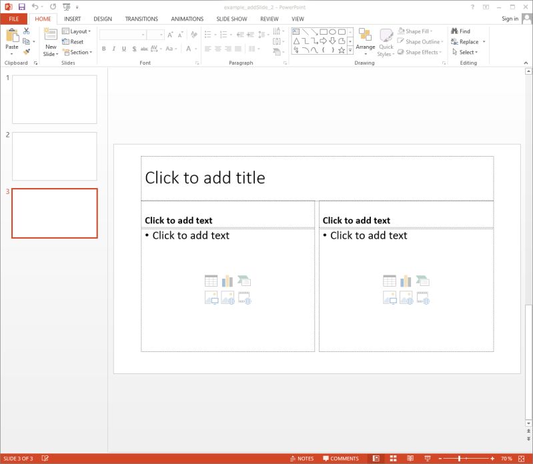Switch to Reading View icon

[410, 458]
